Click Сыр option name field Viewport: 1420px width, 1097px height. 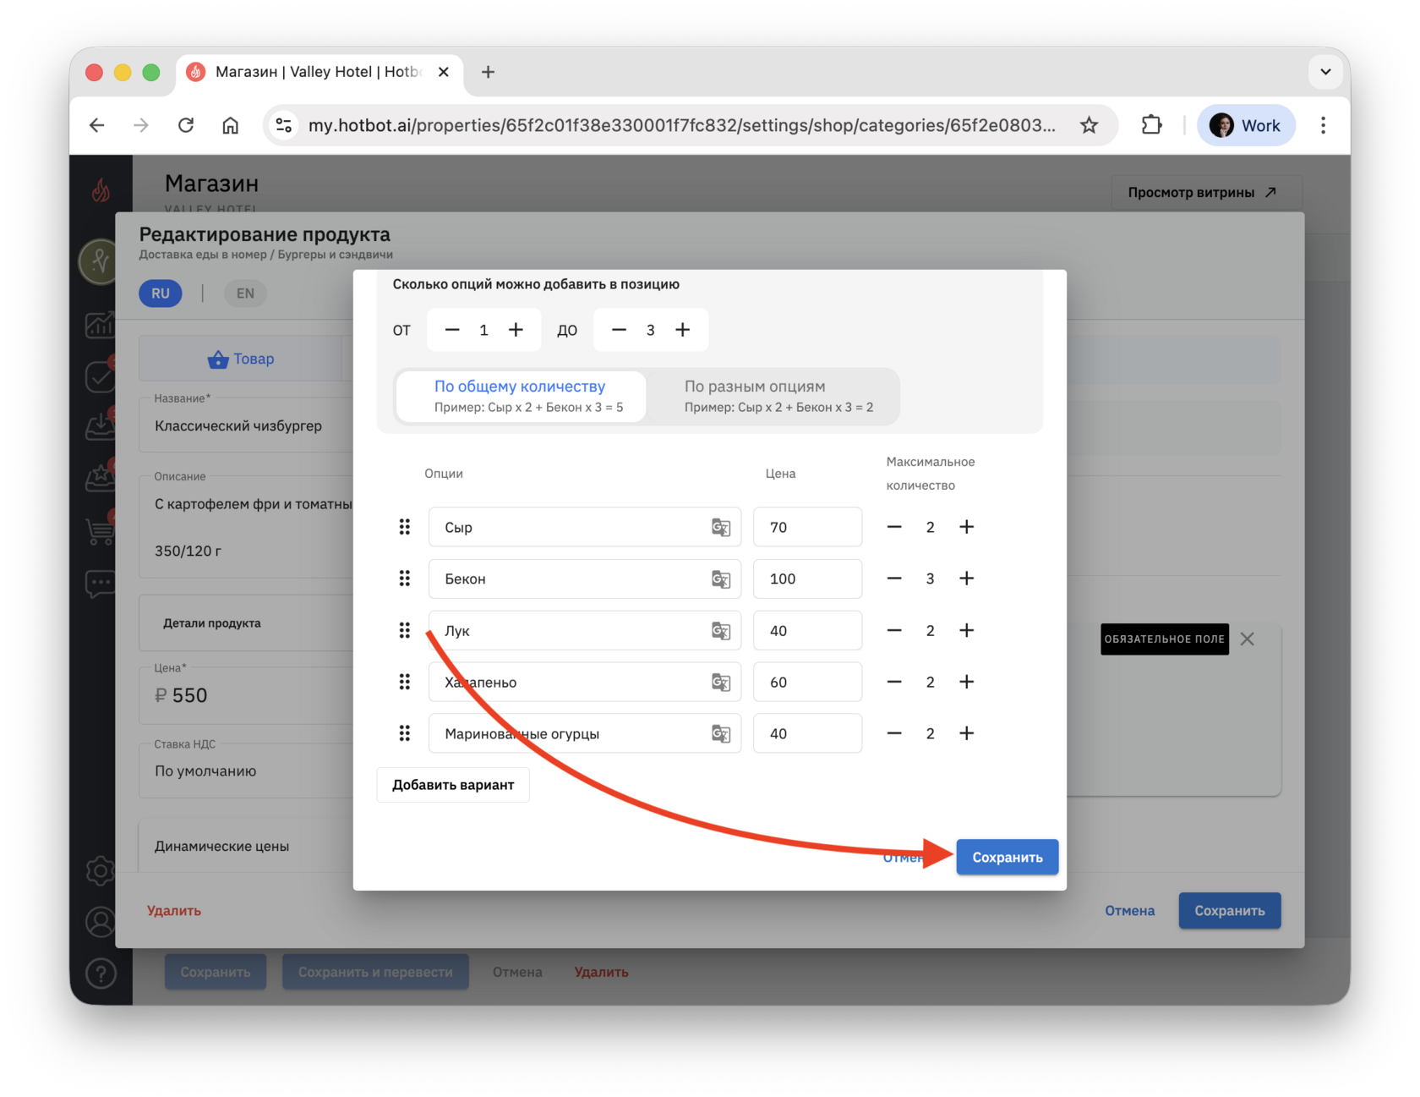585,527
